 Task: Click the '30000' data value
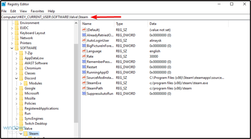154,56
